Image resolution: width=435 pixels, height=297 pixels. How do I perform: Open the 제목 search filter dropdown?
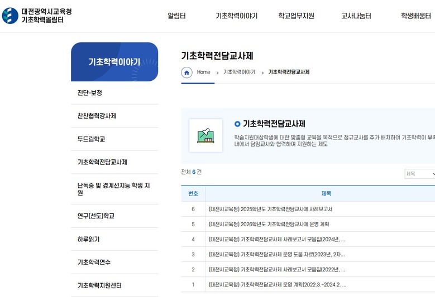(x=420, y=174)
